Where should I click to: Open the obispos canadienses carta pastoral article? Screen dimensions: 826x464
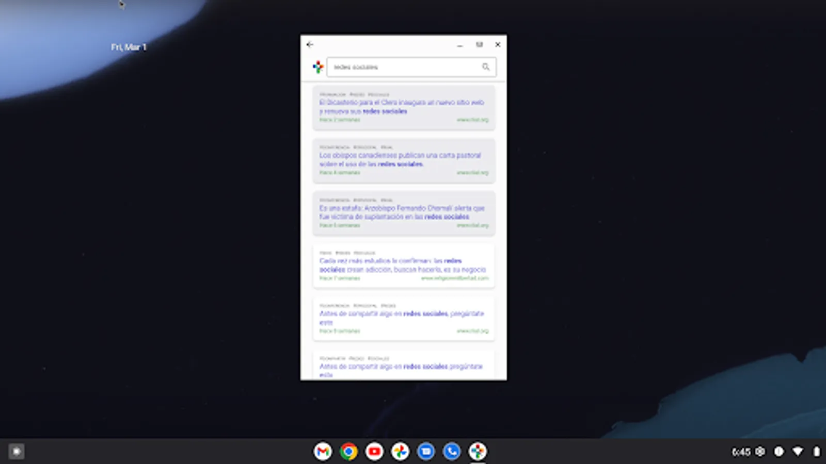tap(403, 160)
